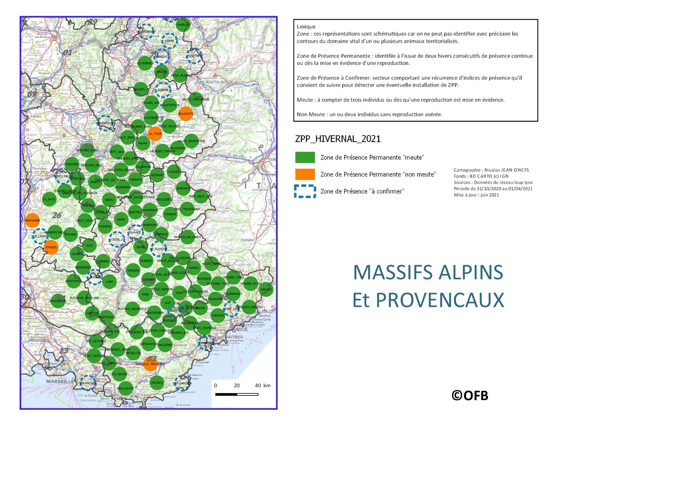Screen dimensions: 687x485
Task: Click the green MAURES zone circle
Action: click(x=157, y=383)
